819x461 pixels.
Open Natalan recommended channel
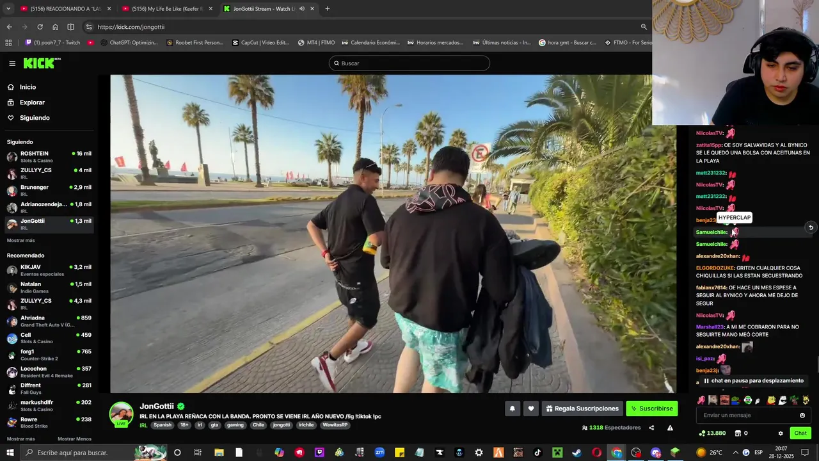click(x=49, y=287)
